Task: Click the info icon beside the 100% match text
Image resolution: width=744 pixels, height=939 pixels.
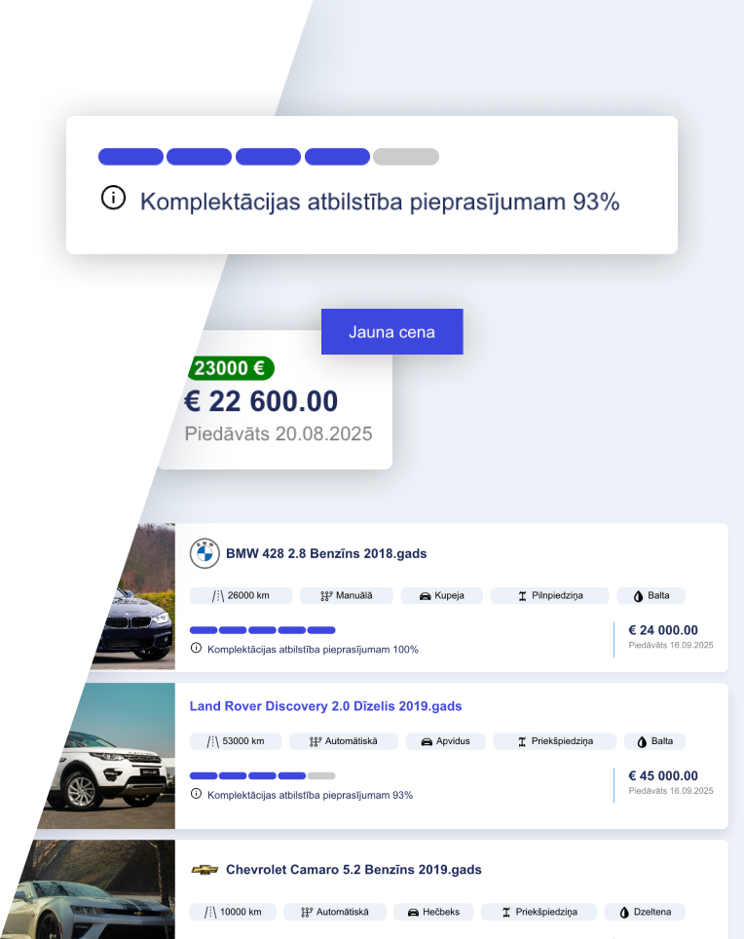Action: (x=196, y=648)
